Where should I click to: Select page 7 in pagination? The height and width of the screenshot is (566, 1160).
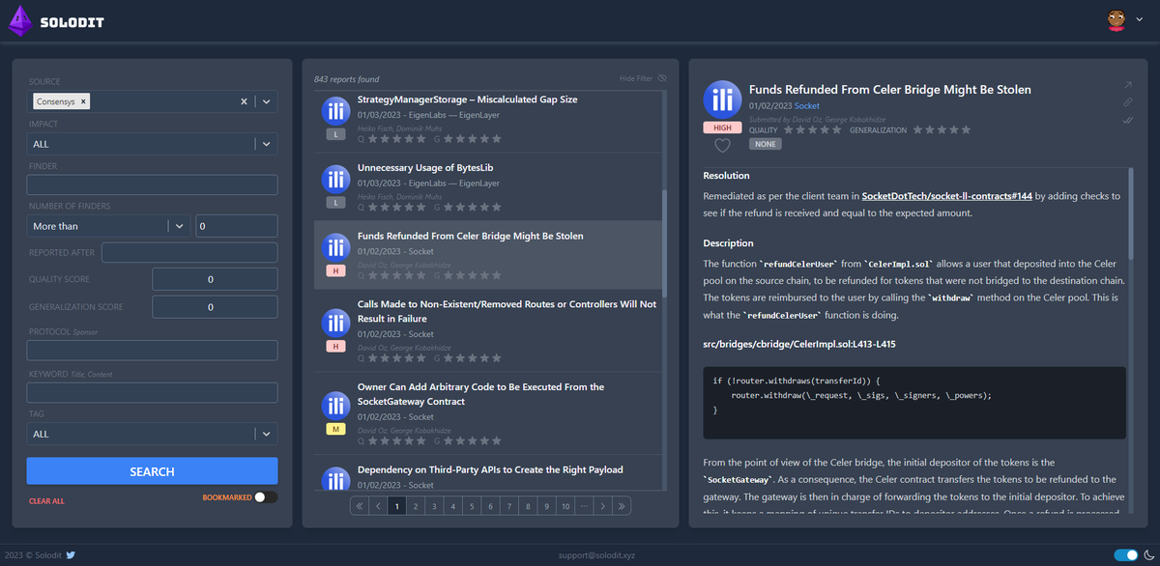tap(509, 505)
